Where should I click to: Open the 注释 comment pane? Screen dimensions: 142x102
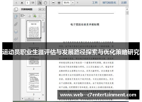pyautogui.click(x=124, y=3)
